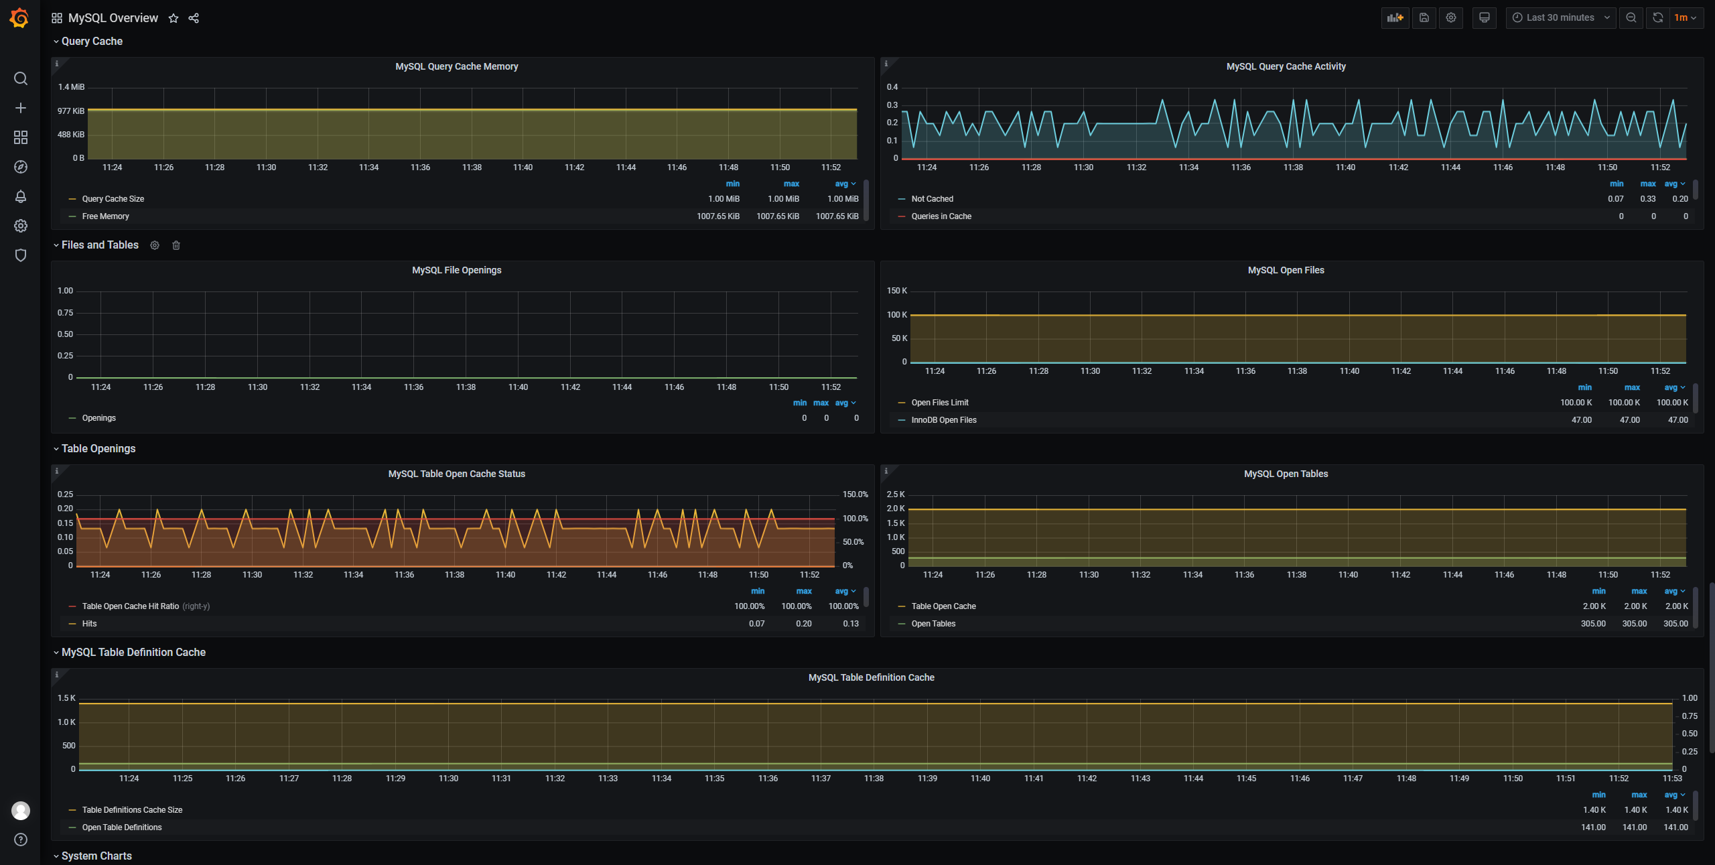Delete the Files and Tables row
Viewport: 1715px width, 865px height.
point(176,245)
